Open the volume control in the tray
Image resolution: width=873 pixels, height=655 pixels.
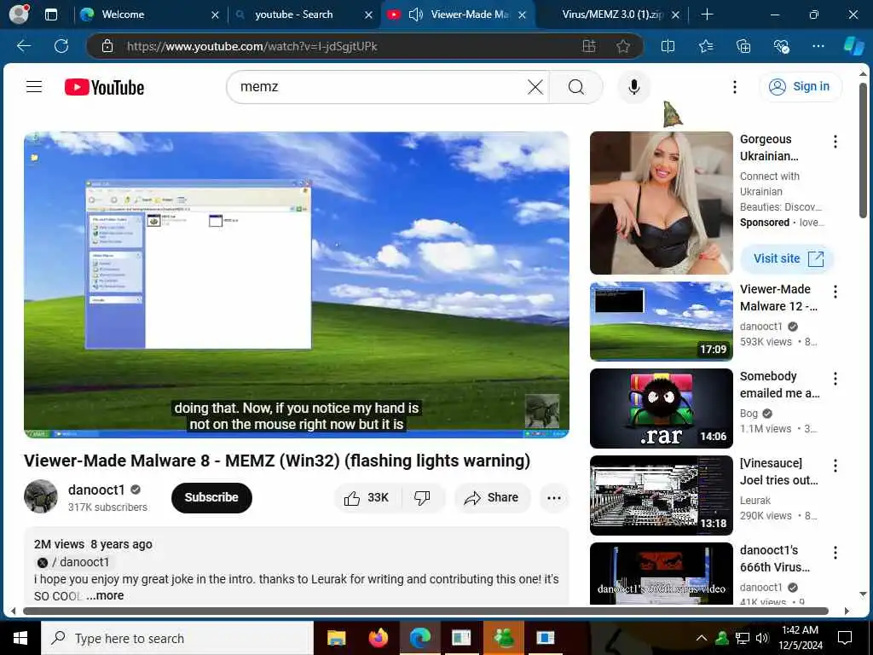click(762, 638)
